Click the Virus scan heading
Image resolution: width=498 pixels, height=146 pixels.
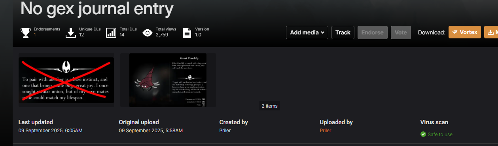[x=434, y=122]
